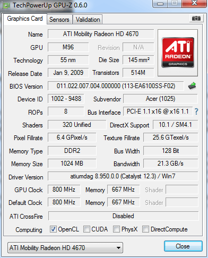
Task: Click the ATI CrossFire field showing Disabled
Action: 123,216
